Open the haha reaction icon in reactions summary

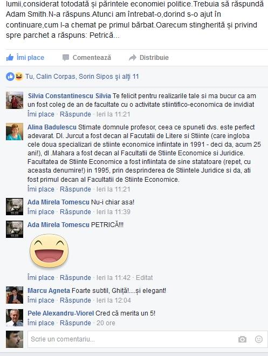click(19, 77)
